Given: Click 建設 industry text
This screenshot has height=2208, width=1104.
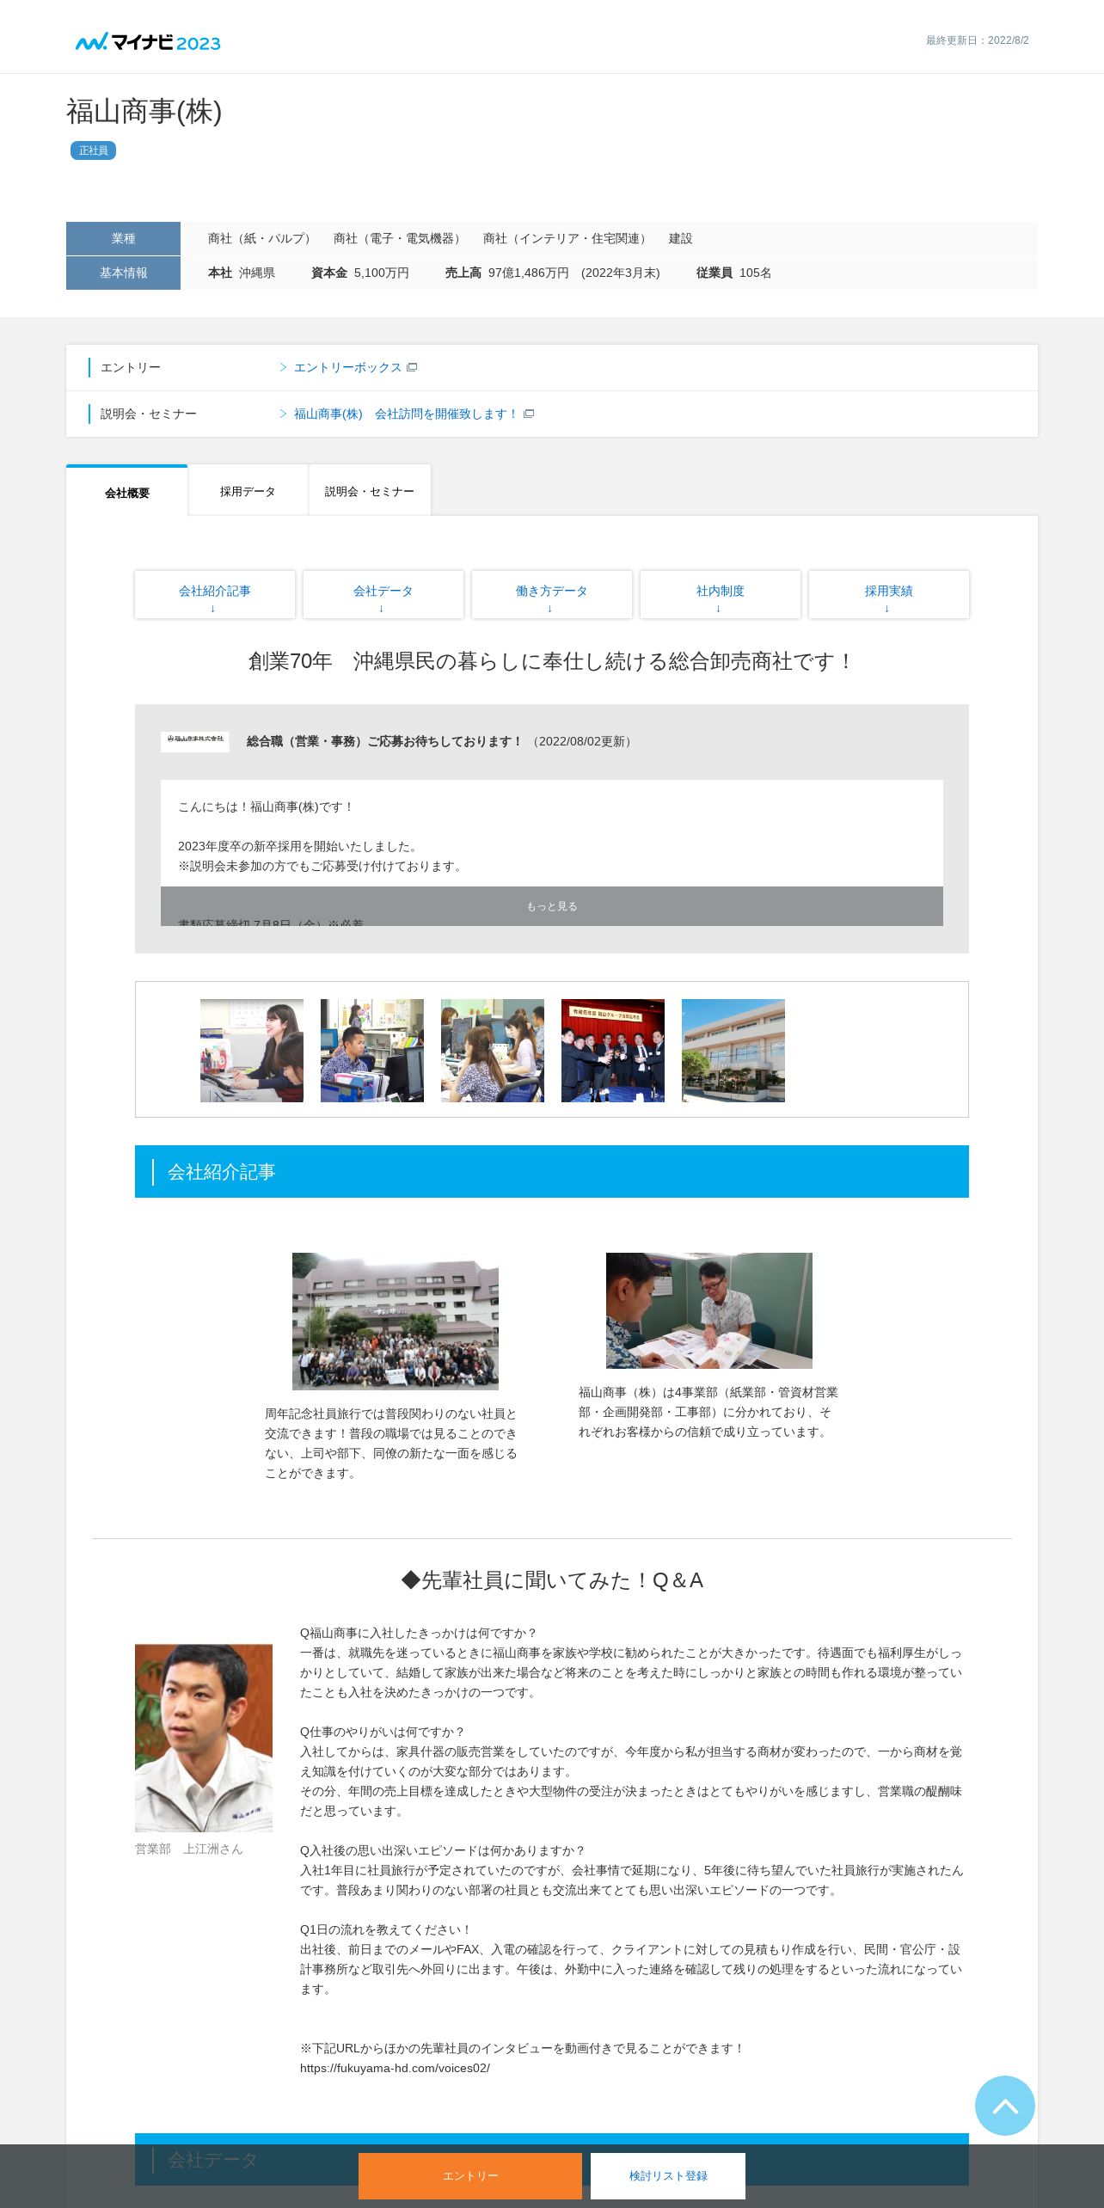Looking at the screenshot, I should tap(681, 238).
